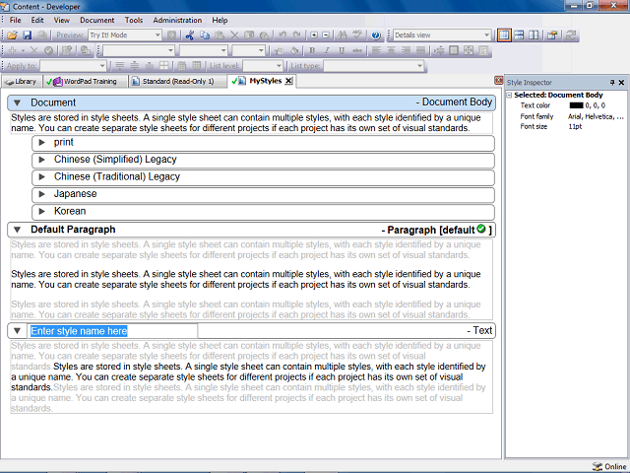This screenshot has width=630, height=473.
Task: Click the horizontal split view icon
Action: pos(519,35)
